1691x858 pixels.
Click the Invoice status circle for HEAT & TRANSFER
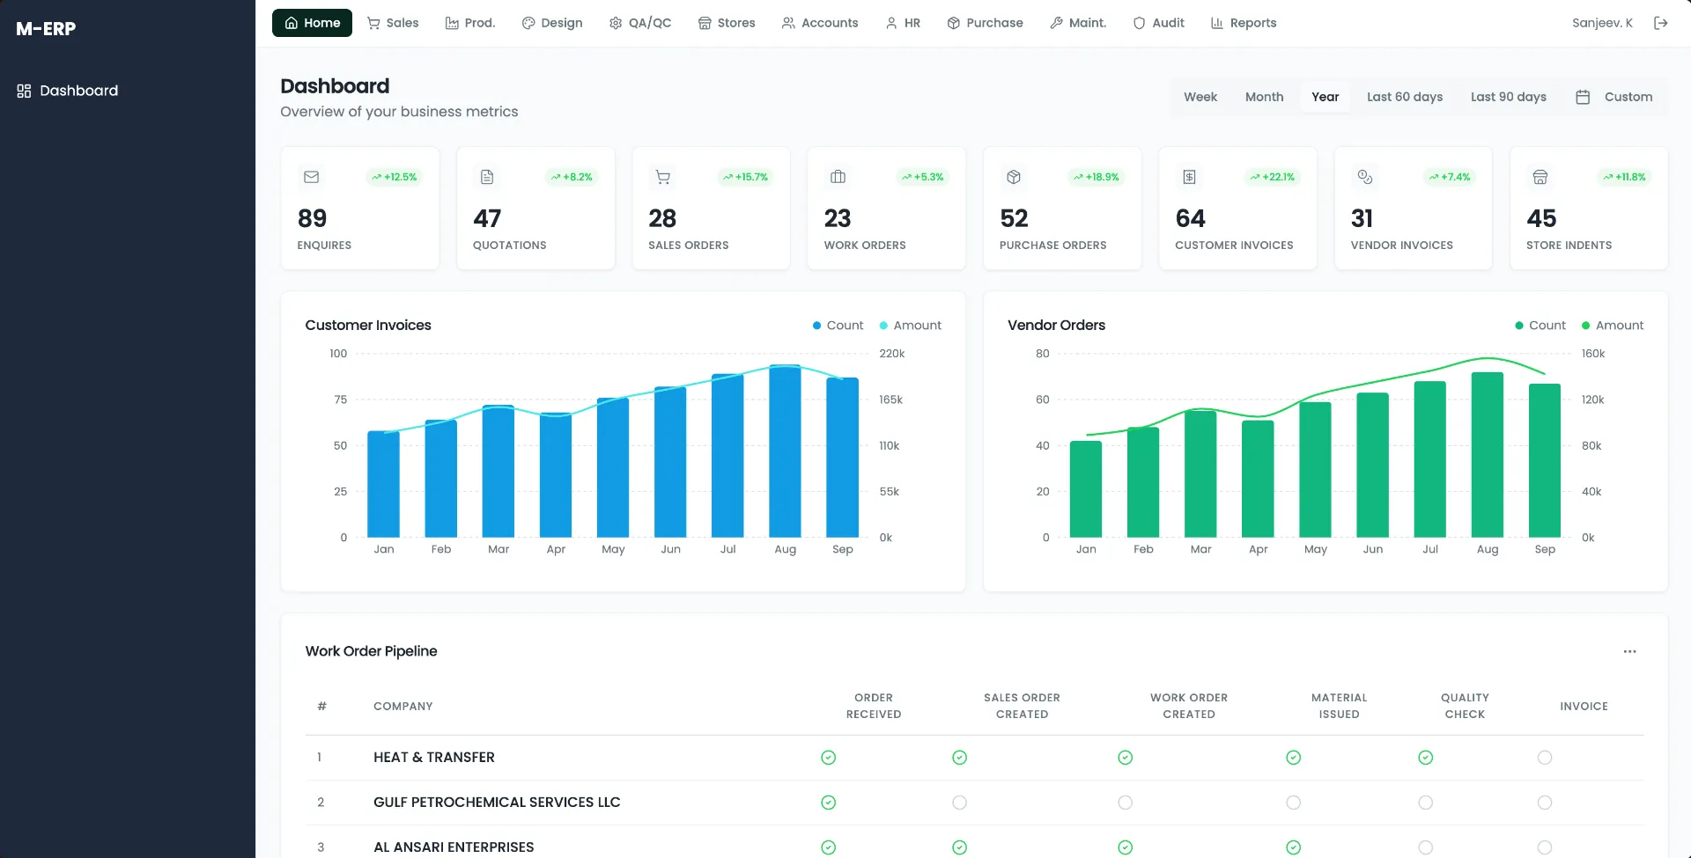1543,757
